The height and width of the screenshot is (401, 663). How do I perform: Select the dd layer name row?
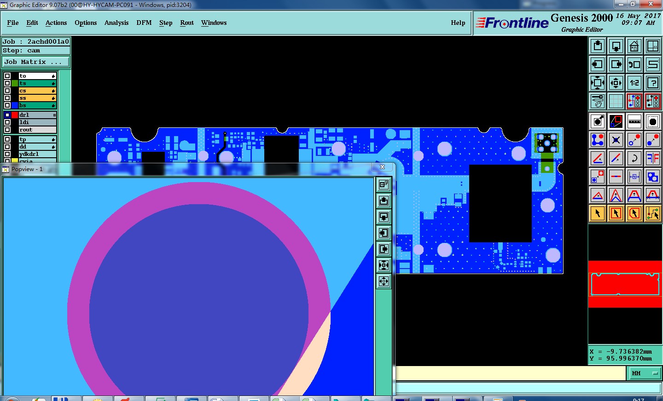(x=37, y=147)
